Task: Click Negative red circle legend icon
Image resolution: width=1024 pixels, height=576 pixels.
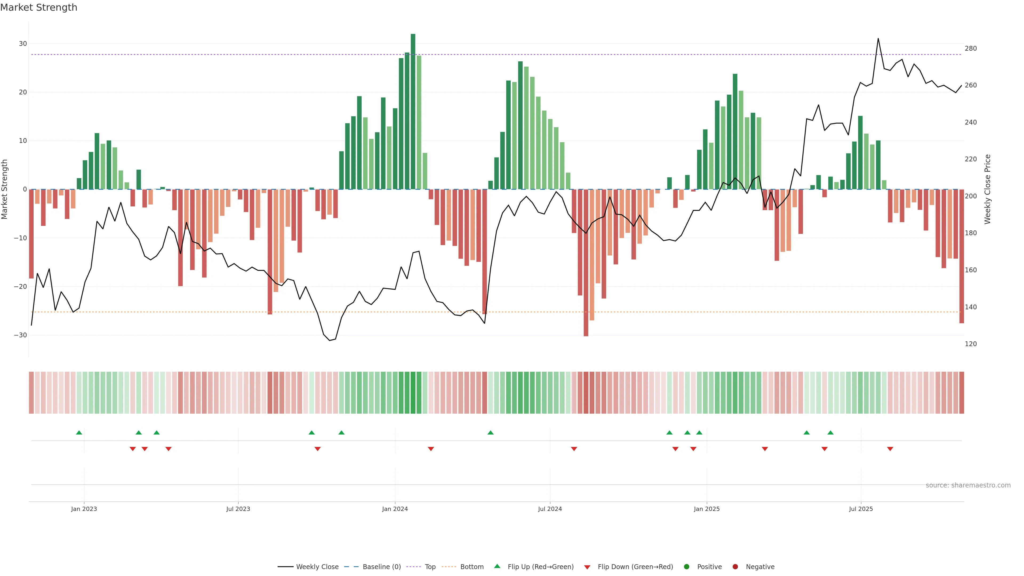Action: [x=735, y=566]
